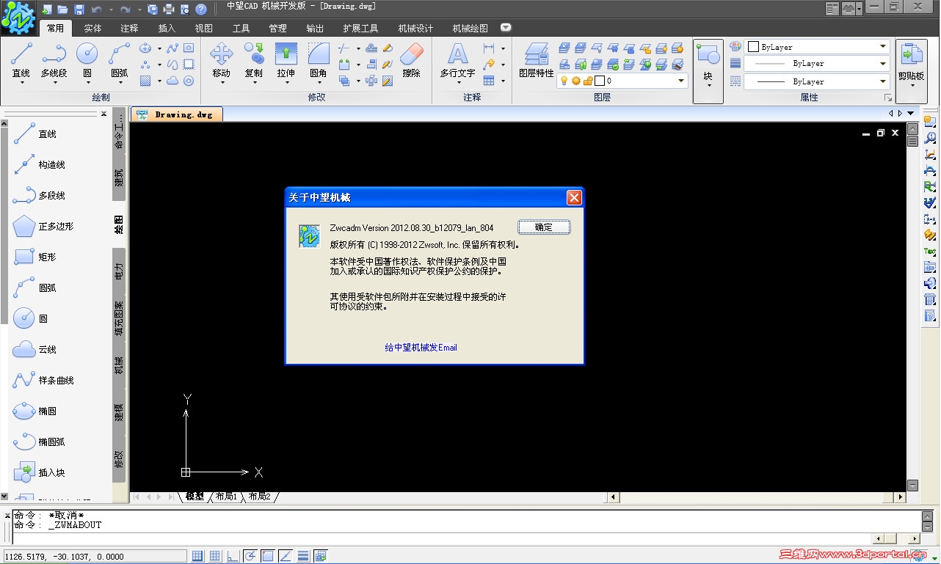Expand the arrow under 直线 ribbon button

[x=21, y=82]
